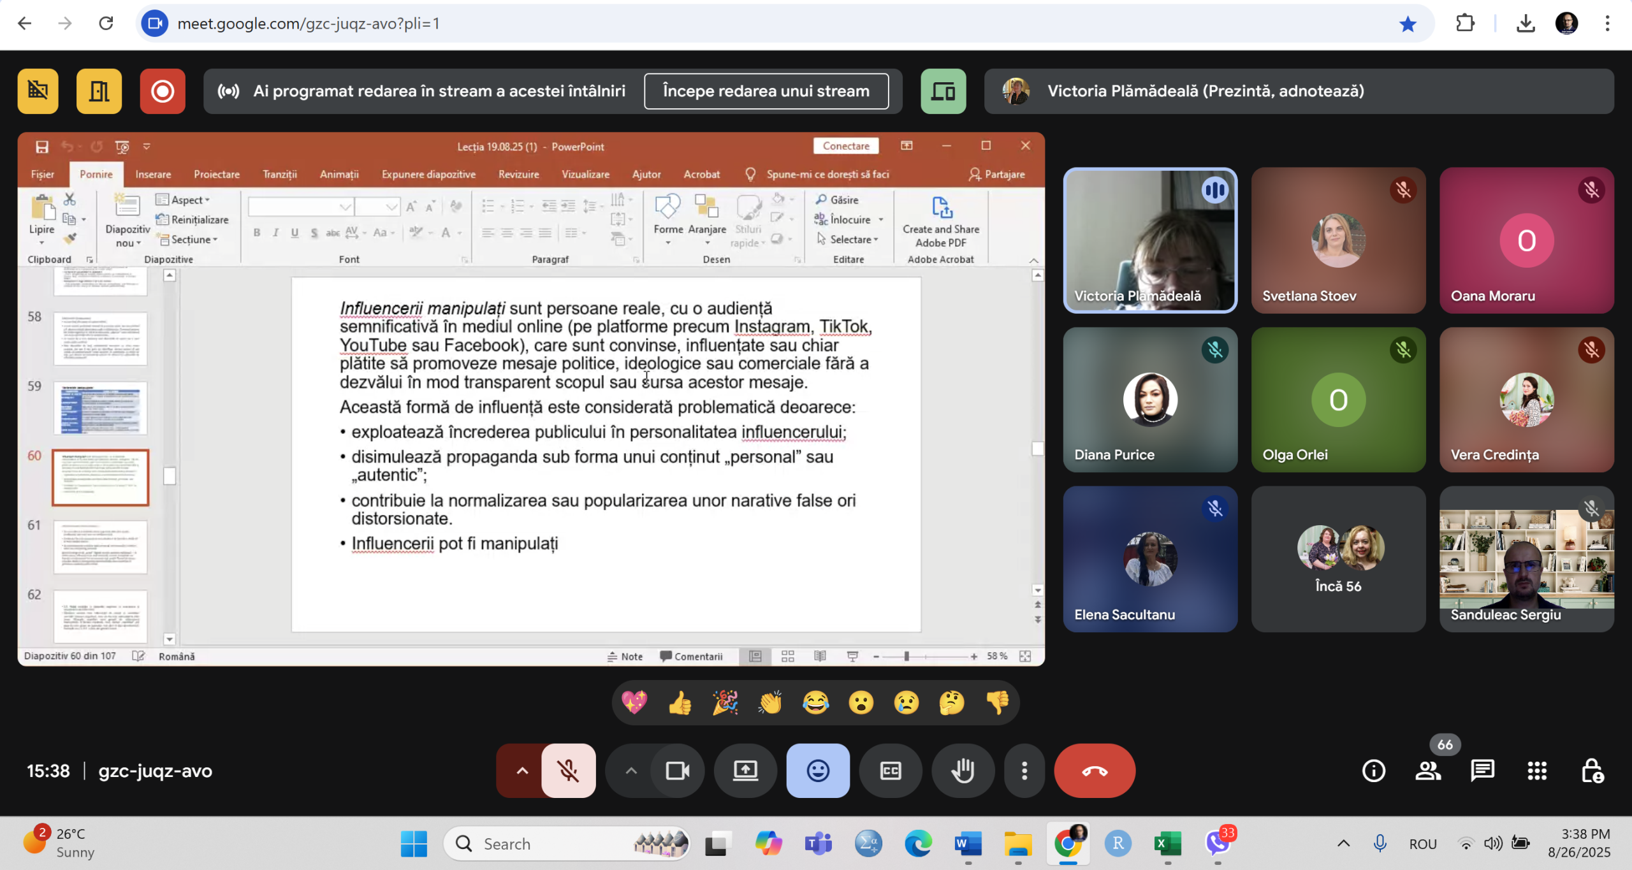The height and width of the screenshot is (870, 1632).
Task: Click Începe redarea unui stream button
Action: point(766,91)
